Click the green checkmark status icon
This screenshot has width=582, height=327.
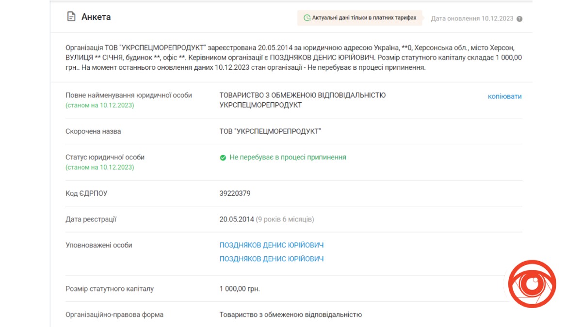pos(223,157)
